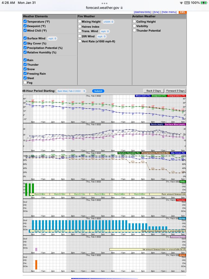Viewport: 209px width, 279px height.
Task: Click the Surface Wind (mph) legend label
Action: point(175,124)
